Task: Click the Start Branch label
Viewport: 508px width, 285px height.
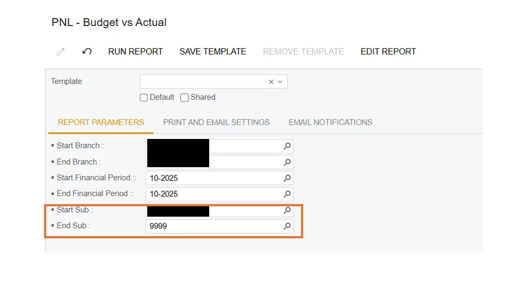Action: click(x=80, y=145)
